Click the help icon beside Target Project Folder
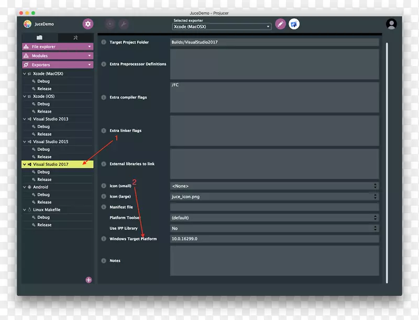The image size is (419, 320). tap(103, 42)
